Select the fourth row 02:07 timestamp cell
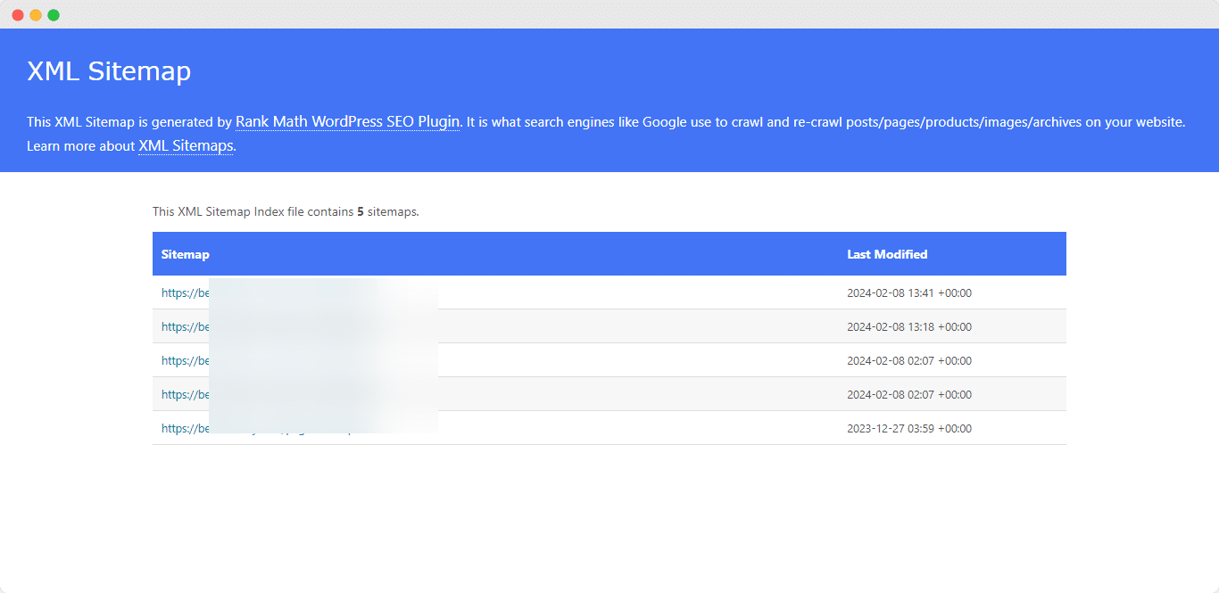The width and height of the screenshot is (1219, 593). (908, 394)
